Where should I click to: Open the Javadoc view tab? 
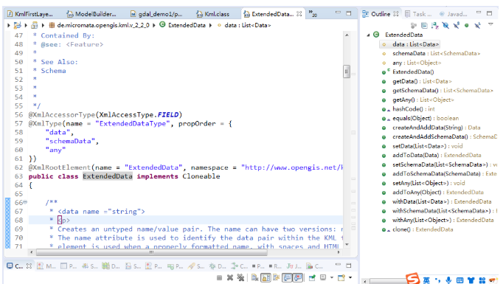point(454,14)
